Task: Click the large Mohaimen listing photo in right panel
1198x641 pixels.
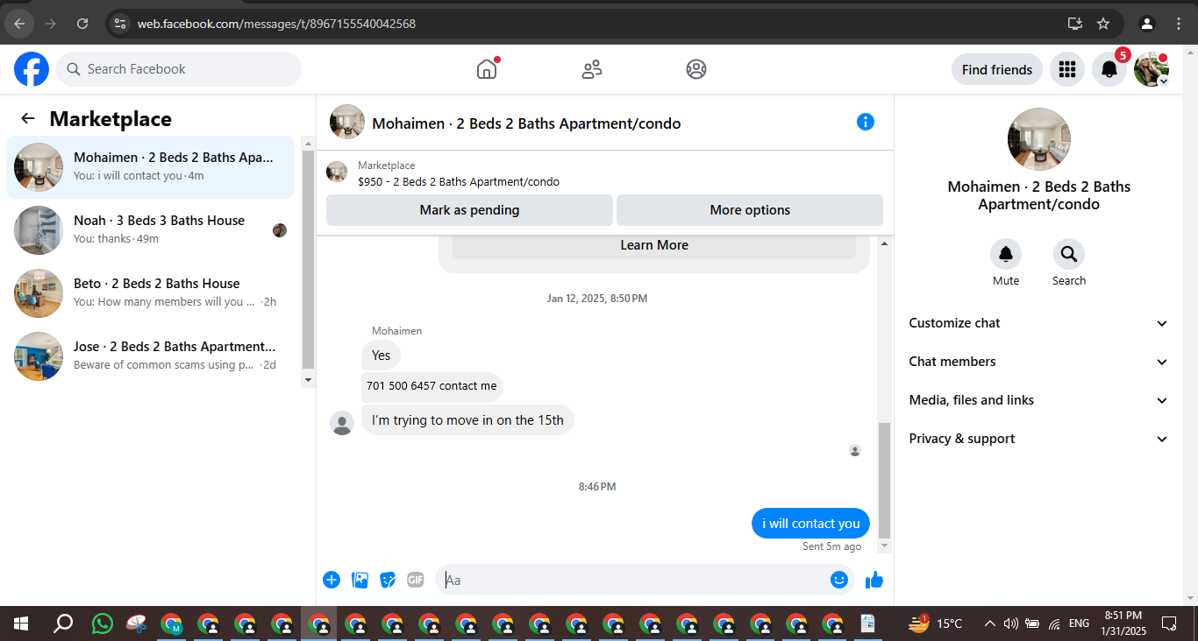Action: click(x=1039, y=139)
